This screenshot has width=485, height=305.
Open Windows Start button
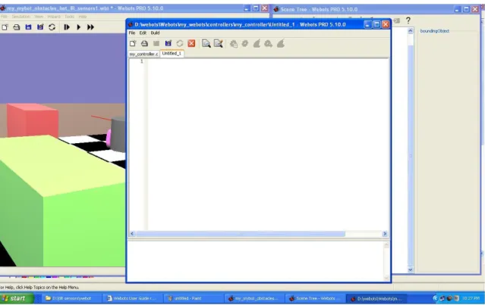click(x=17, y=298)
